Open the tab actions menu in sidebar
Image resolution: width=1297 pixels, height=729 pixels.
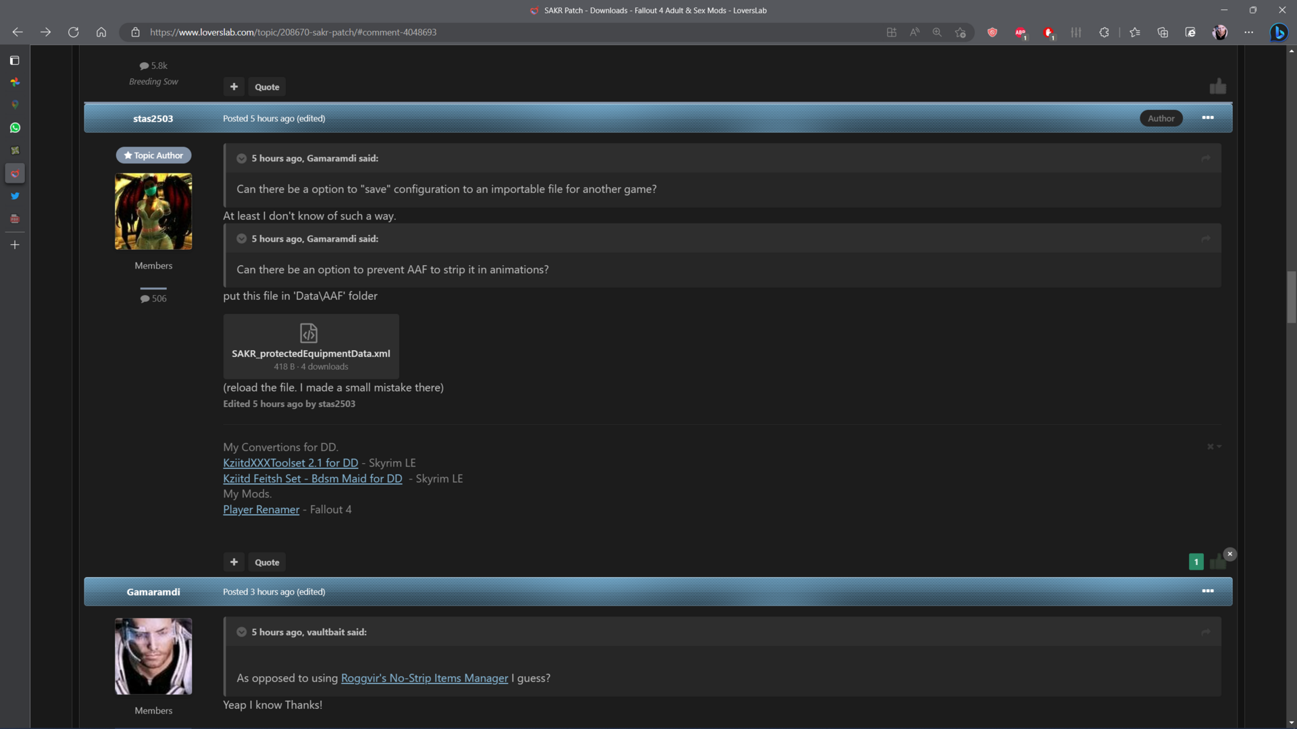[x=15, y=60]
